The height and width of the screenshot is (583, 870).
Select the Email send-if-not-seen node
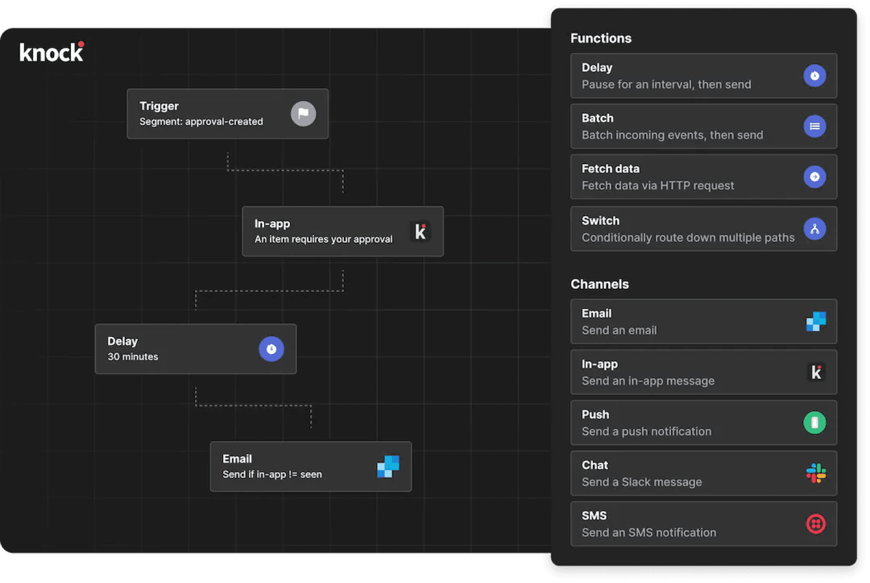292,466
